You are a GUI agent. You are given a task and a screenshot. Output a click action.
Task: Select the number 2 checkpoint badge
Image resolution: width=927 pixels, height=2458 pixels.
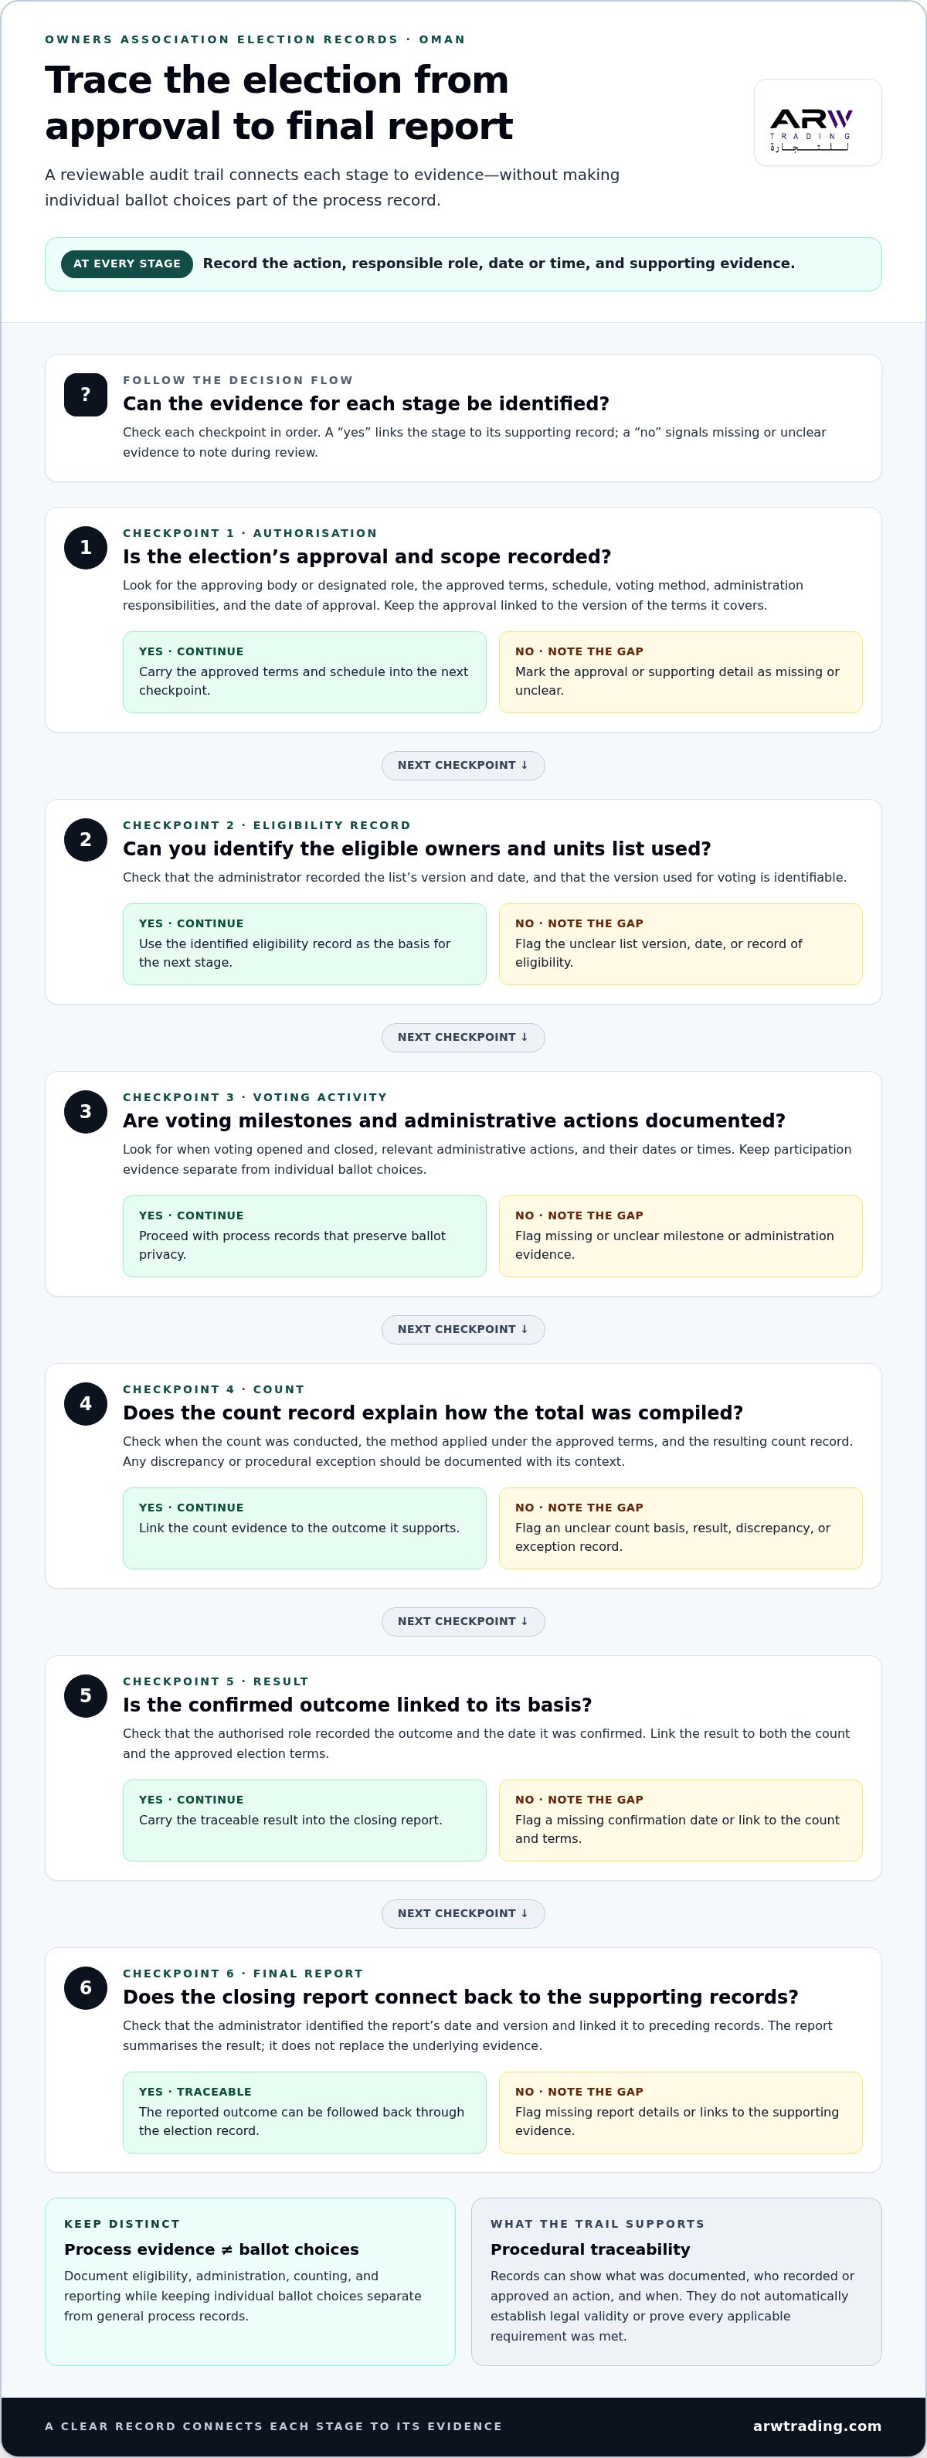[86, 840]
